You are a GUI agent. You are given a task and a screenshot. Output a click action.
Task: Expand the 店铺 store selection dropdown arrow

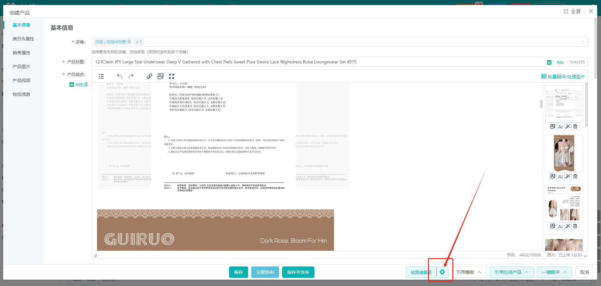(x=582, y=42)
